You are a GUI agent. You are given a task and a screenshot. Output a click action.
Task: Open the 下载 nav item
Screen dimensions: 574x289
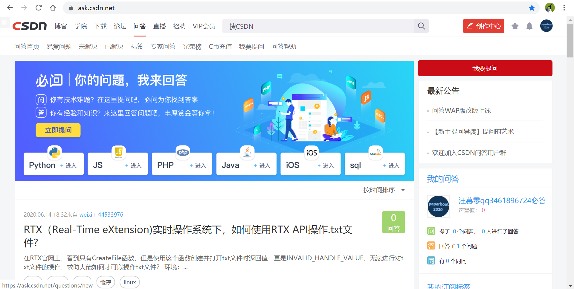click(x=100, y=26)
